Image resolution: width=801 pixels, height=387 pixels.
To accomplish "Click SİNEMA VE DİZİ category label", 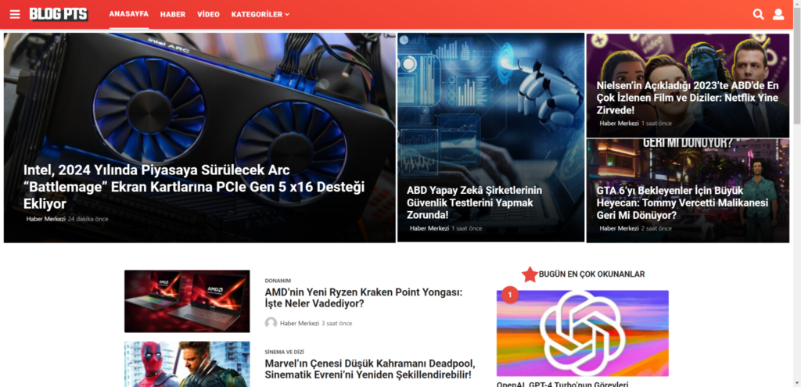I will pyautogui.click(x=284, y=353).
